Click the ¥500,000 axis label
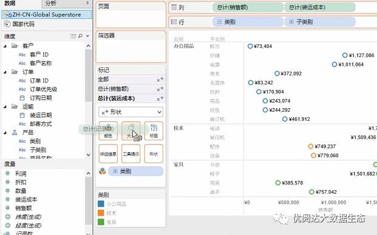 click(x=288, y=203)
